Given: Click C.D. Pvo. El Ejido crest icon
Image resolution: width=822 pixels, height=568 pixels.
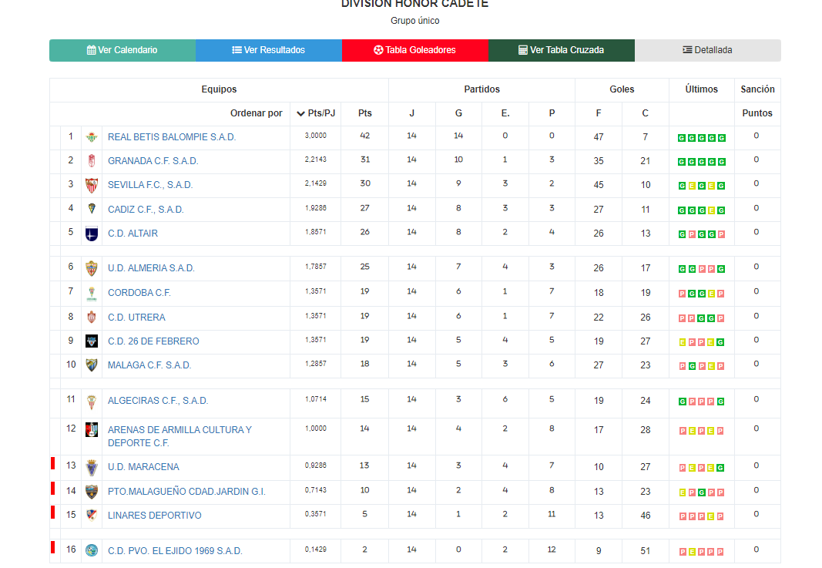Looking at the screenshot, I should point(92,550).
